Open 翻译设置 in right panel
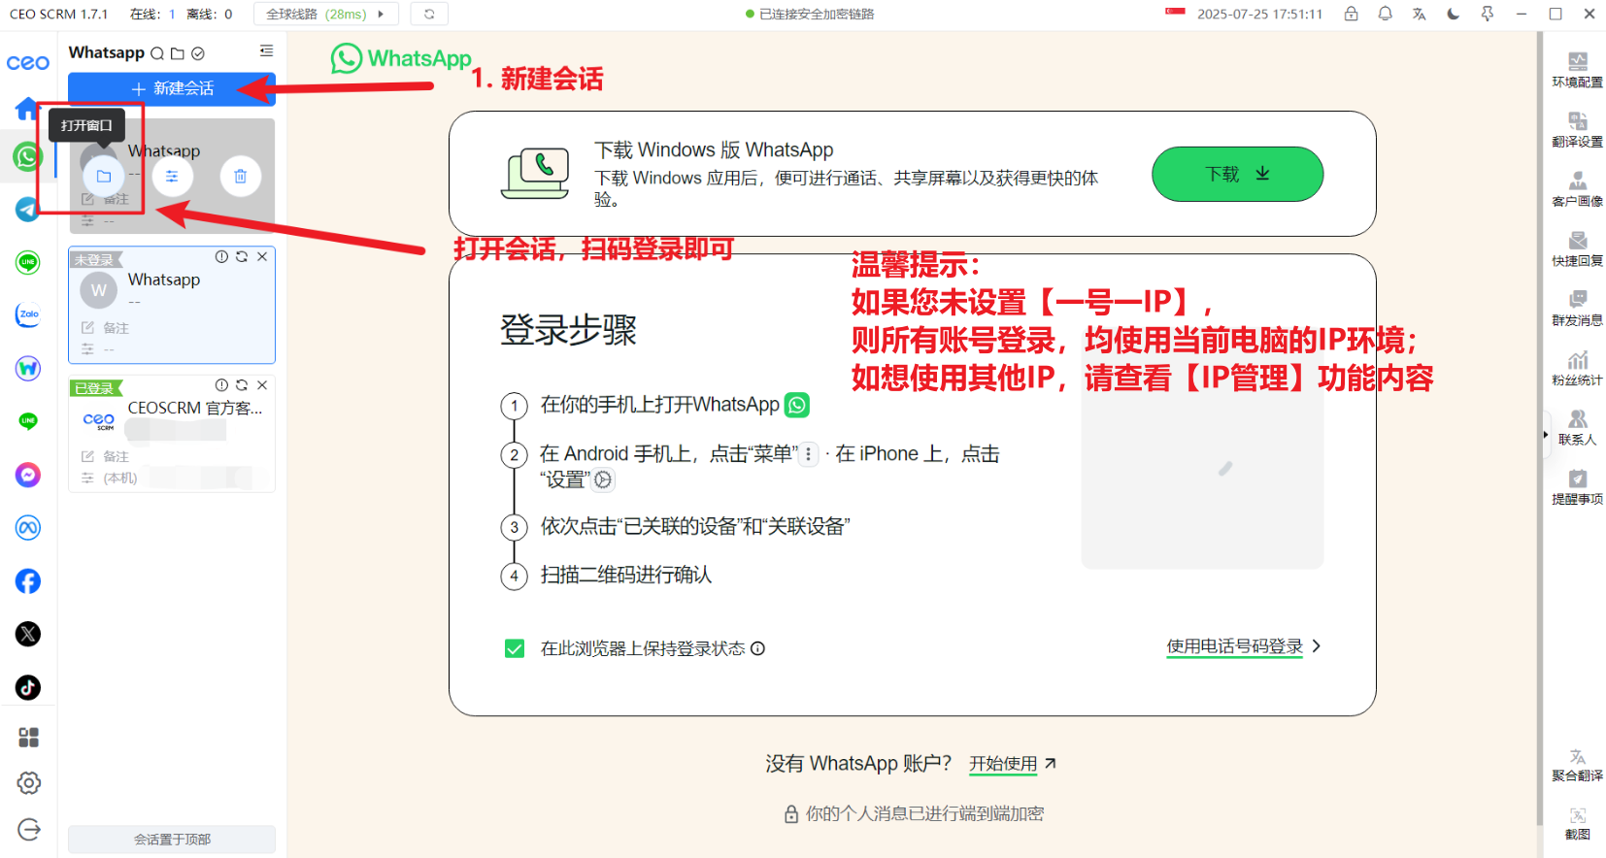The image size is (1606, 858). click(x=1578, y=129)
